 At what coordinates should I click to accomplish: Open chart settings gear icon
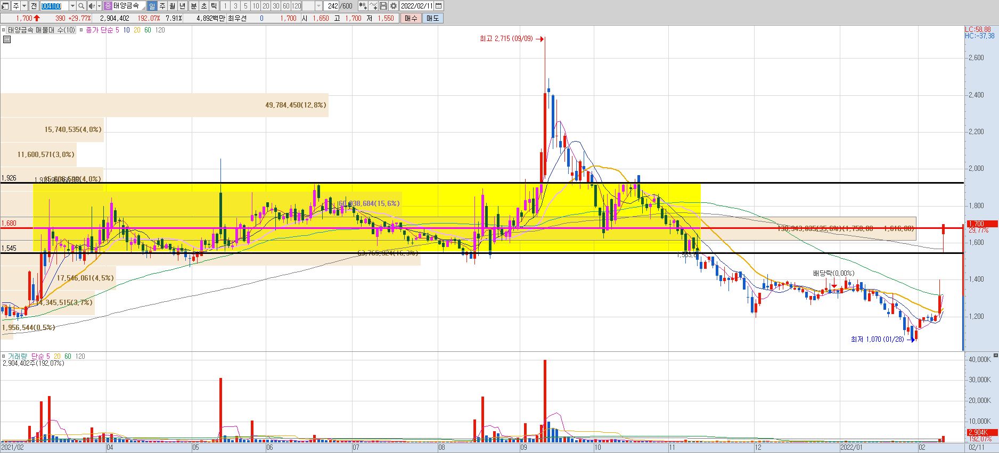(x=393, y=6)
